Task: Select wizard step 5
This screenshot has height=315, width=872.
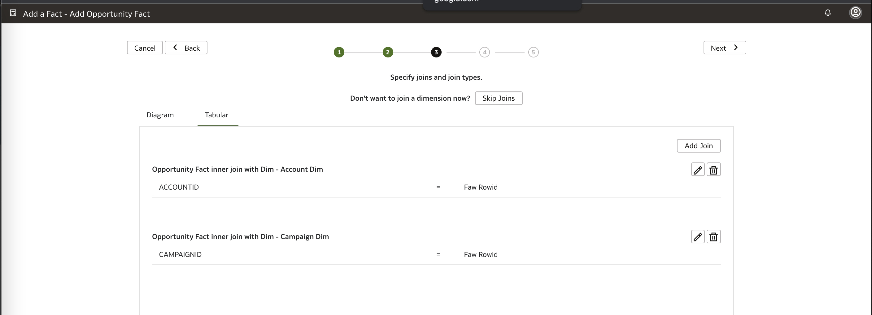Action: point(534,52)
